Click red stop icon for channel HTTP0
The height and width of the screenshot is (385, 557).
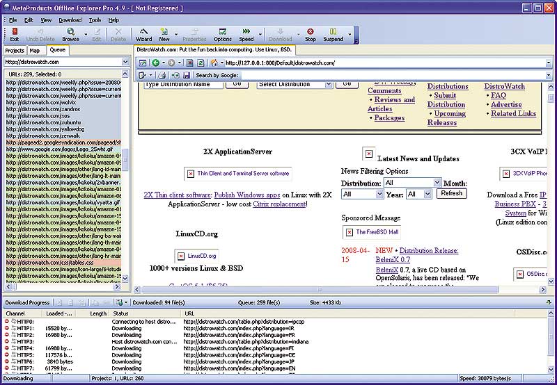[x=7, y=321]
